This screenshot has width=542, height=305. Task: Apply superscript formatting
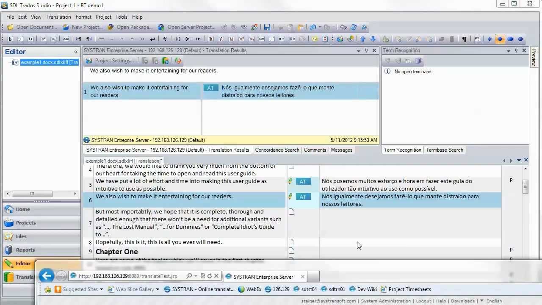point(43,39)
